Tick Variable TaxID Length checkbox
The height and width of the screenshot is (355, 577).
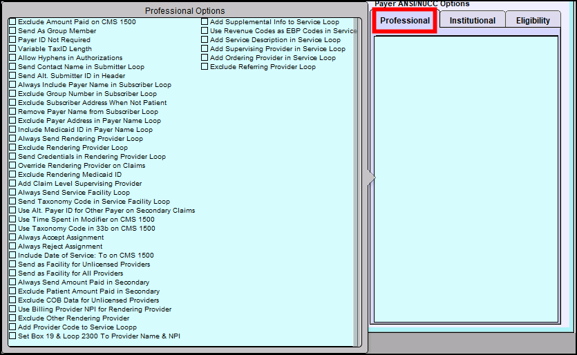pyautogui.click(x=12, y=49)
